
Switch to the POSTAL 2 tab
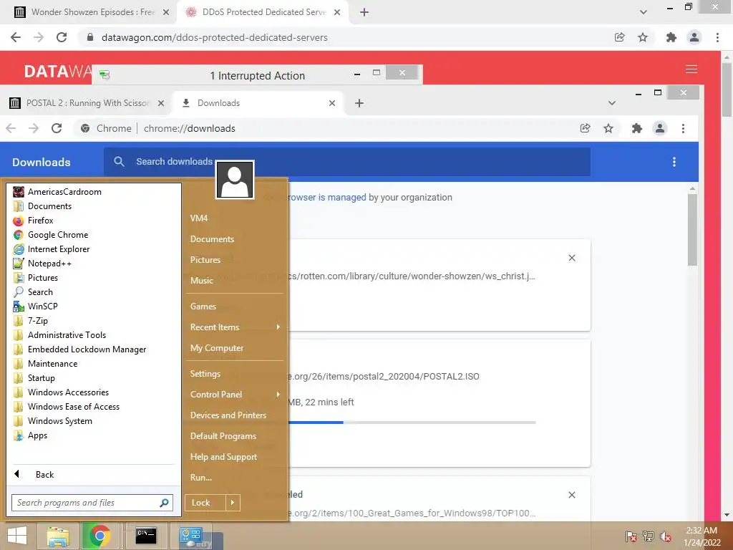tap(87, 103)
